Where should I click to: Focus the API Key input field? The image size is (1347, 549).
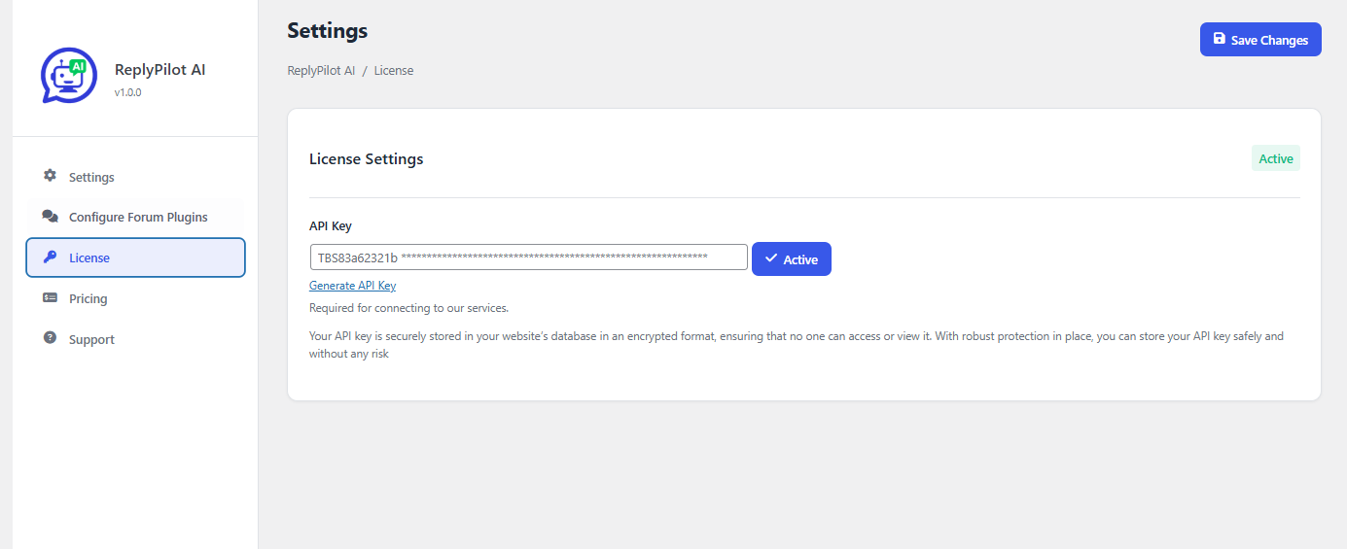tap(528, 257)
